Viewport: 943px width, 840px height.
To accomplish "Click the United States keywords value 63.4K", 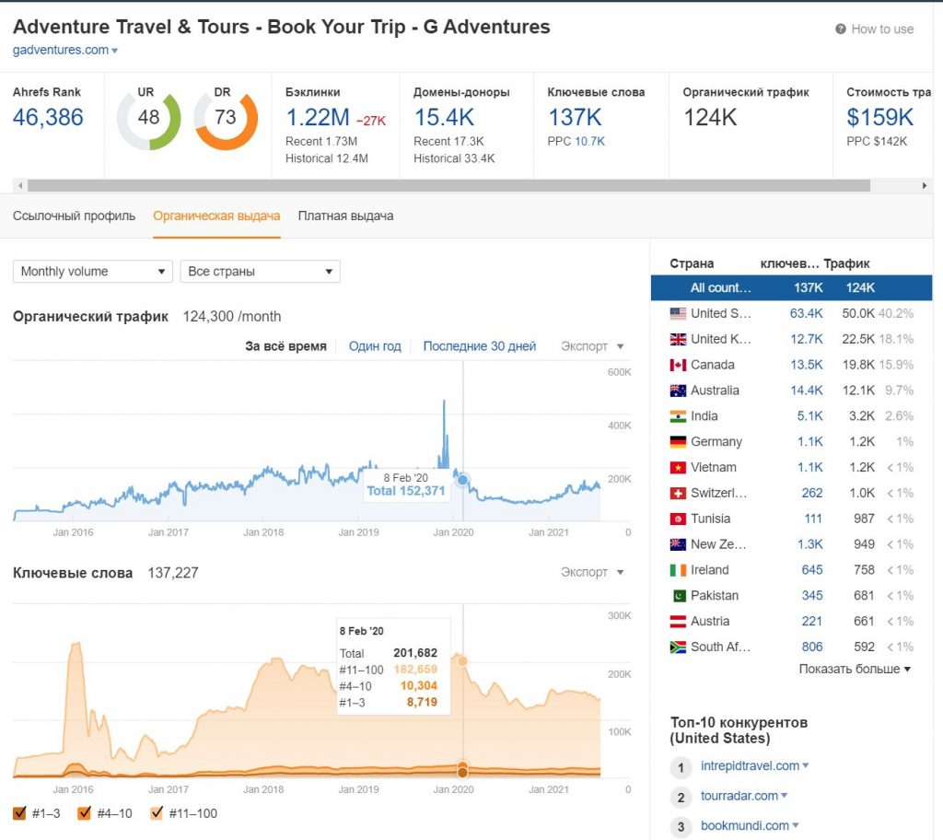I will click(x=806, y=313).
